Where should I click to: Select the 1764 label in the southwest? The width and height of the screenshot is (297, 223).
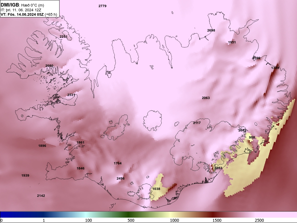[x=118, y=163]
